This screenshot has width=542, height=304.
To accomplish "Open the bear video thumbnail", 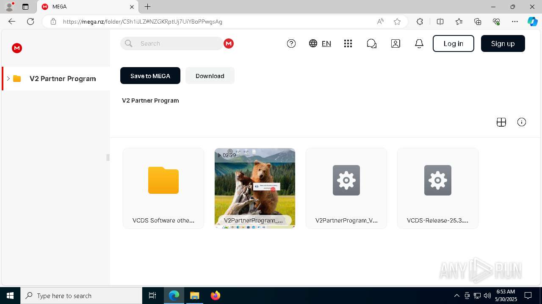I will (255, 188).
